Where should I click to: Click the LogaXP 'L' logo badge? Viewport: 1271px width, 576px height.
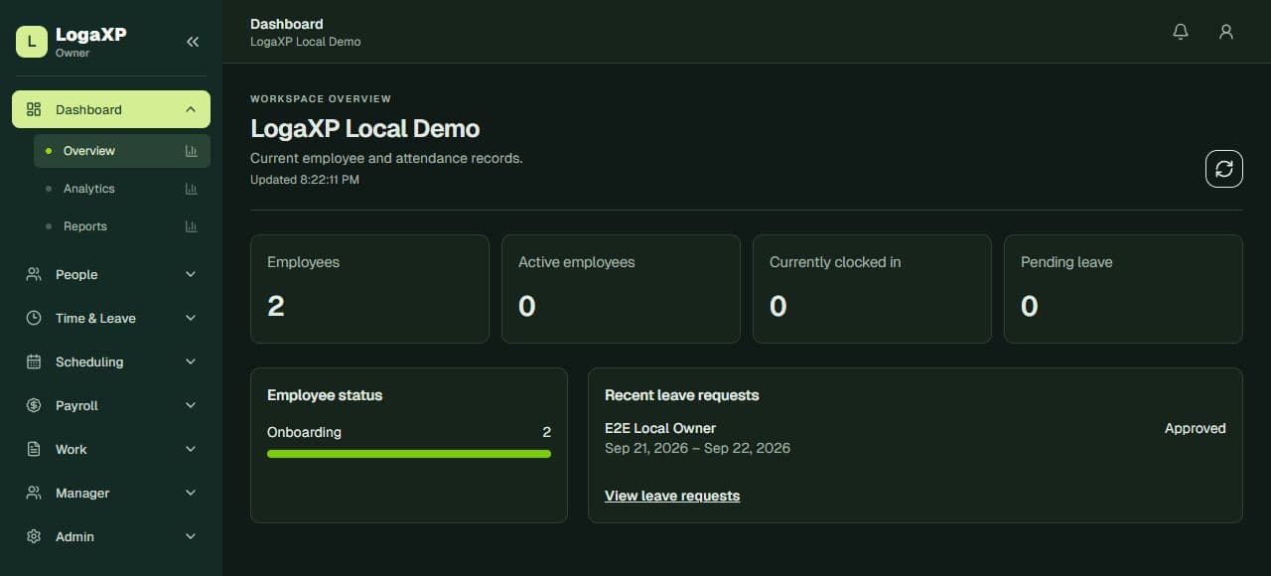pyautogui.click(x=32, y=42)
